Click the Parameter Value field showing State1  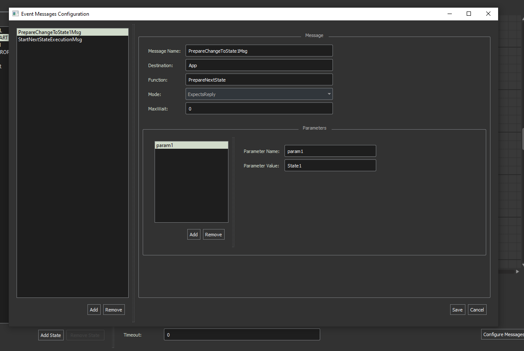coord(330,165)
